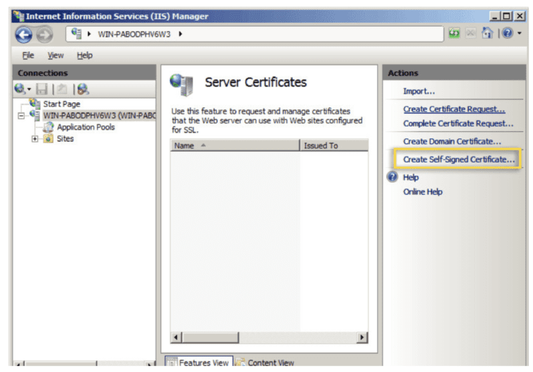Collapse the WIN-PABODPHV6W3 server node
The height and width of the screenshot is (372, 533).
(22, 116)
